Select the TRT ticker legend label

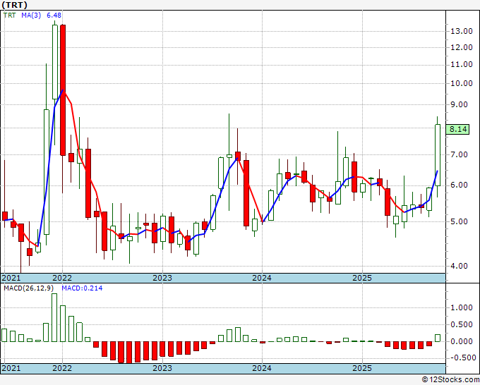9,16
